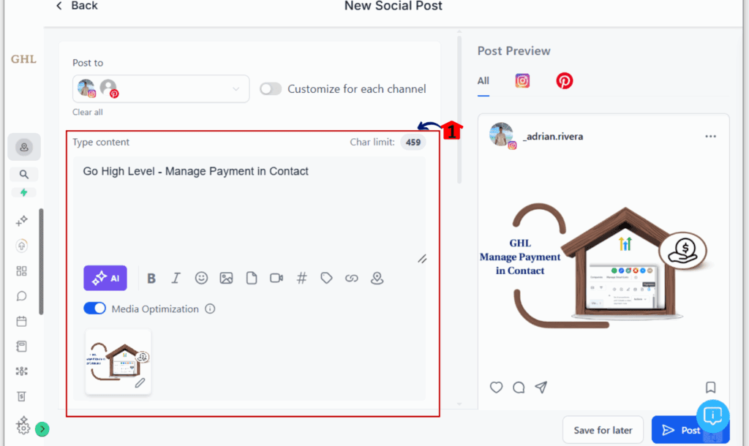Click the Clear all link

click(88, 112)
